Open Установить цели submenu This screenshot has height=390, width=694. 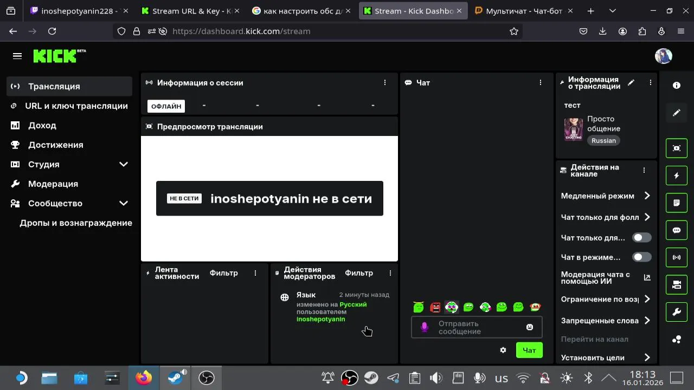pyautogui.click(x=606, y=357)
